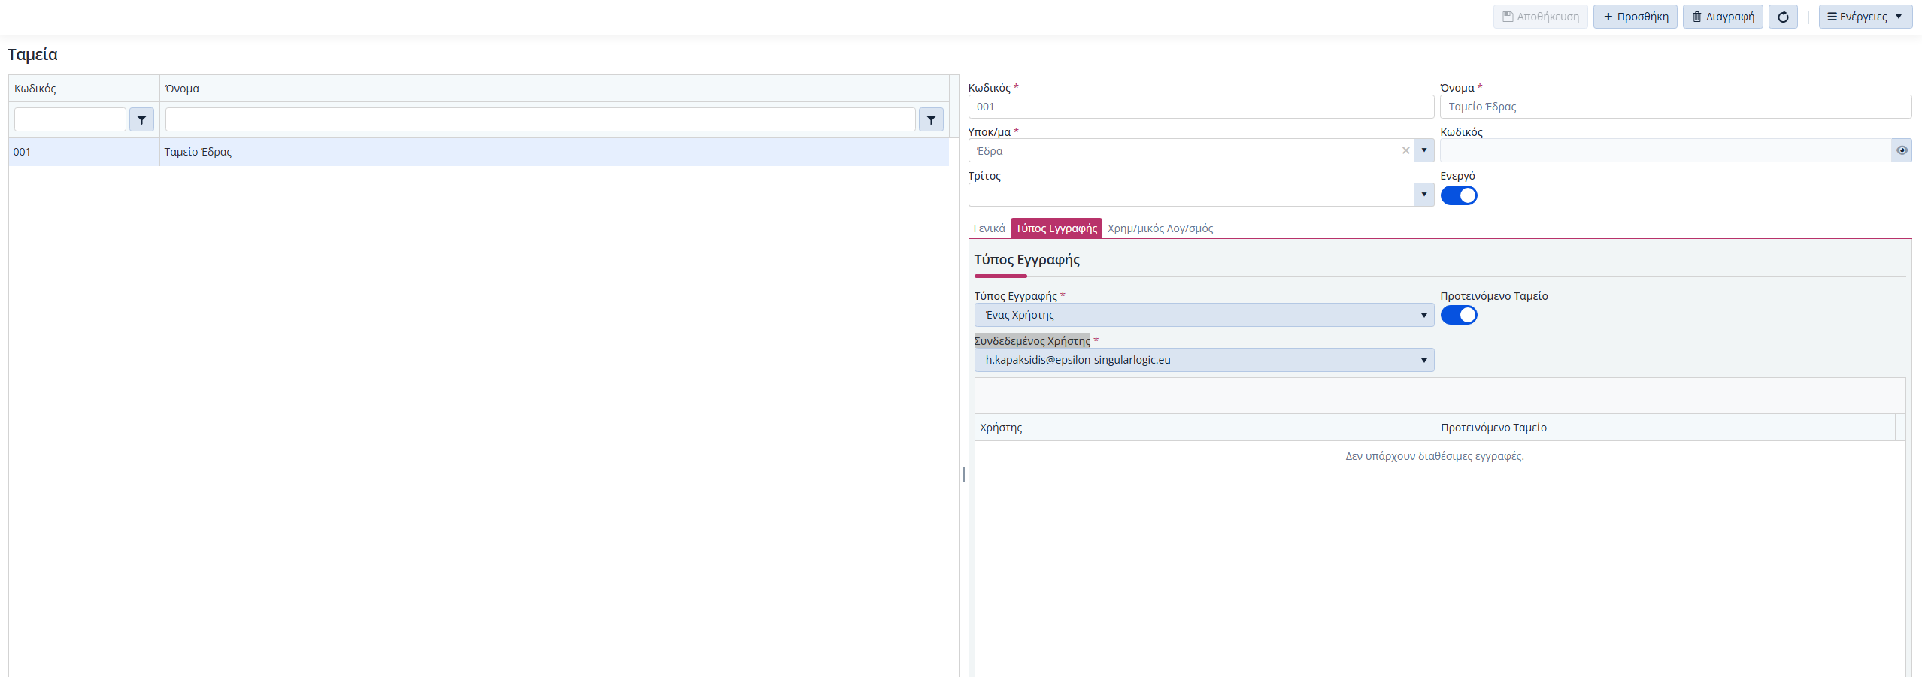The width and height of the screenshot is (1922, 677).
Task: Click the refresh icon button
Action: [1783, 17]
